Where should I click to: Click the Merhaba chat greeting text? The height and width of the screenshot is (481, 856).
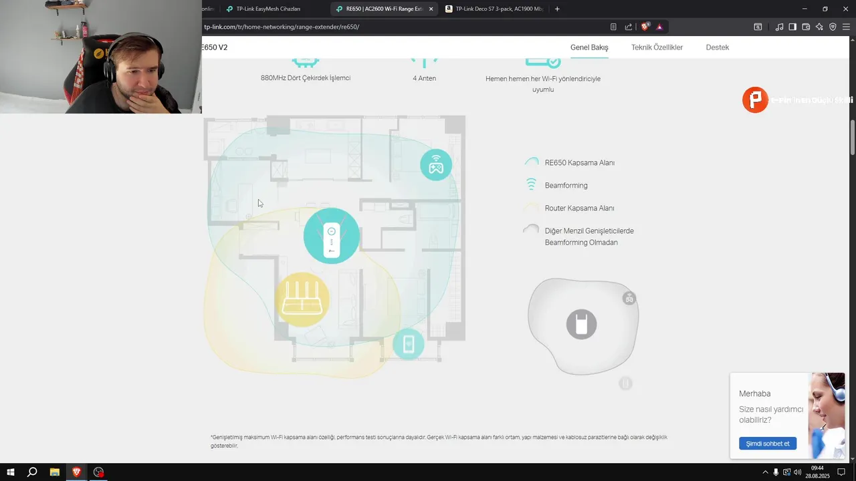(754, 393)
